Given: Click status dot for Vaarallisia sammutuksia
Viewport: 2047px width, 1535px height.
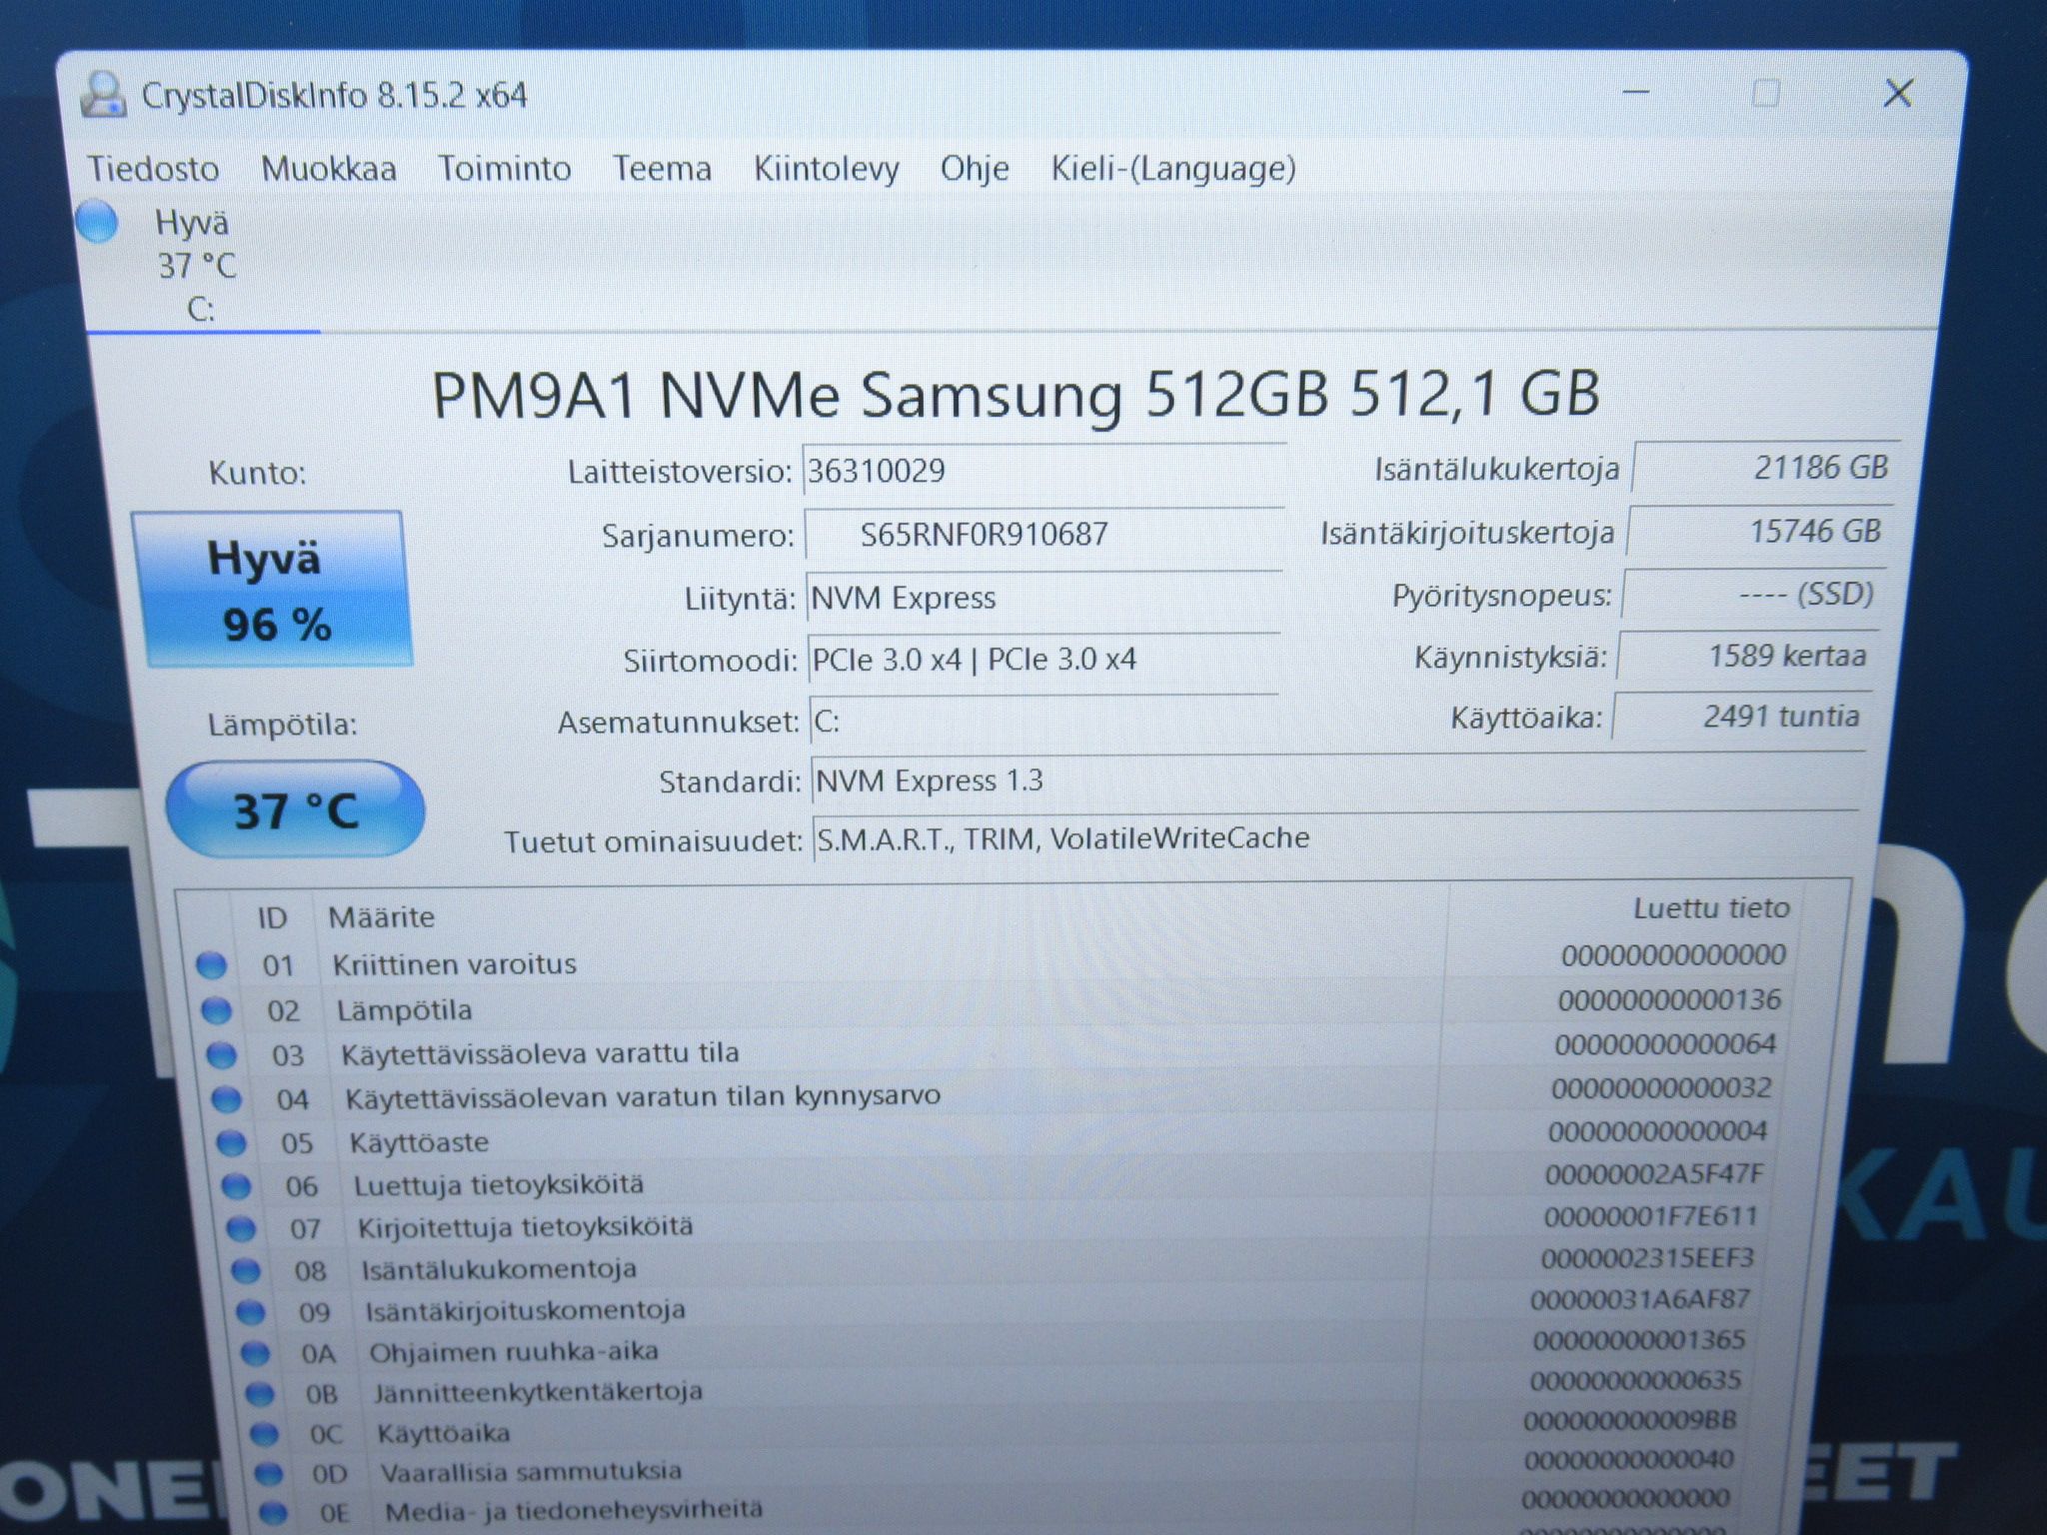Looking at the screenshot, I should click(x=268, y=1473).
